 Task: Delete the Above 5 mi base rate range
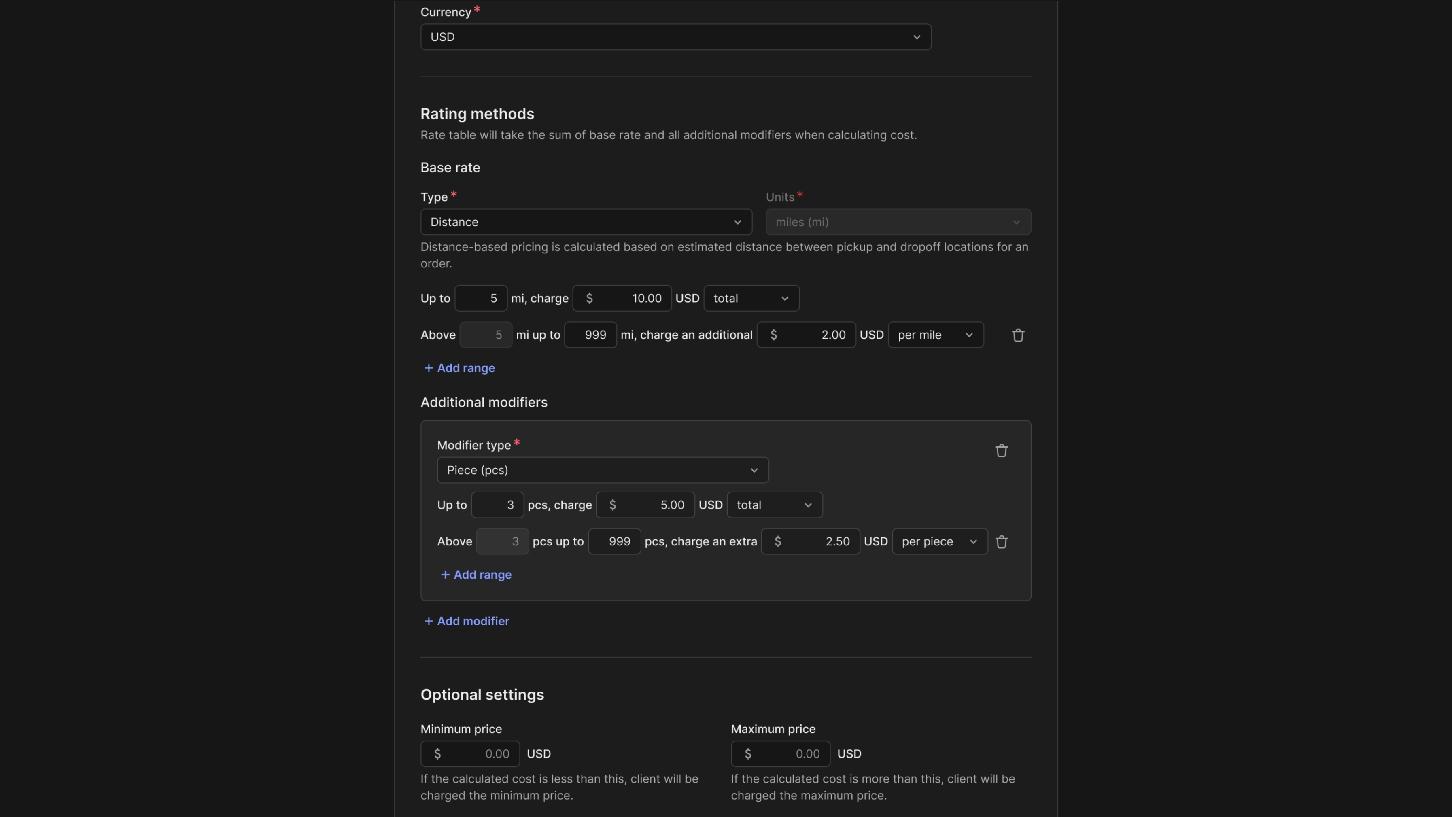[1017, 335]
